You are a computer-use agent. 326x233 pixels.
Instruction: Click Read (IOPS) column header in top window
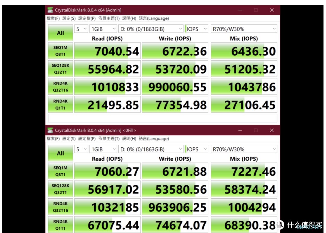tap(107, 39)
